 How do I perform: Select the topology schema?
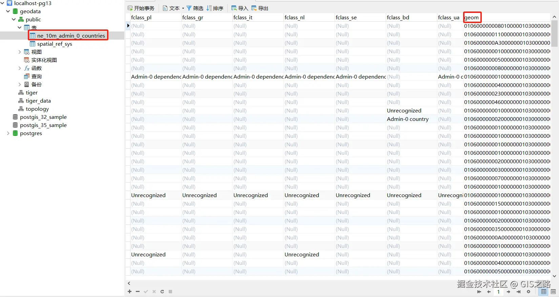pos(37,109)
